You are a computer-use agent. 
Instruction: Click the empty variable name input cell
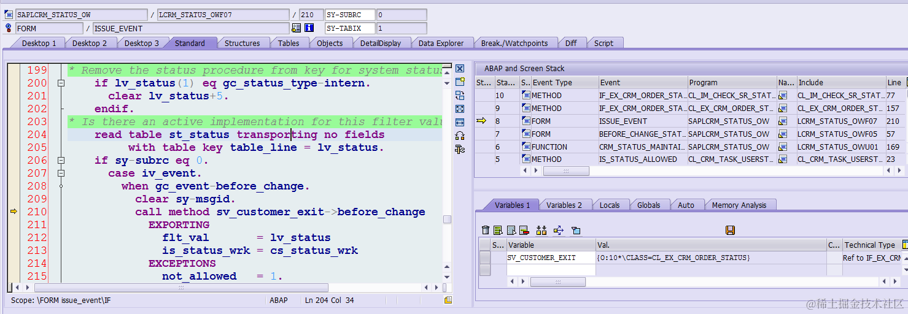coord(551,270)
